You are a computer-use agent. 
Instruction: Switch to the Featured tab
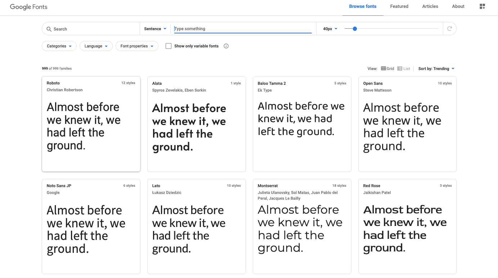click(399, 6)
